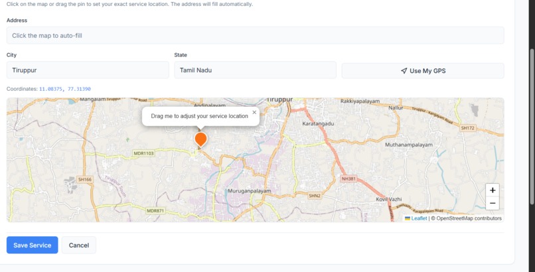
Task: Close the drag-me popup tooltip
Action: (254, 113)
